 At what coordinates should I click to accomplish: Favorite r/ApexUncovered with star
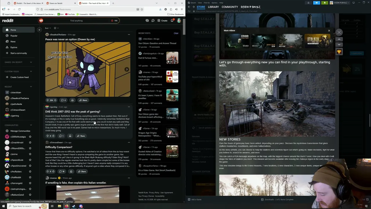click(30, 166)
